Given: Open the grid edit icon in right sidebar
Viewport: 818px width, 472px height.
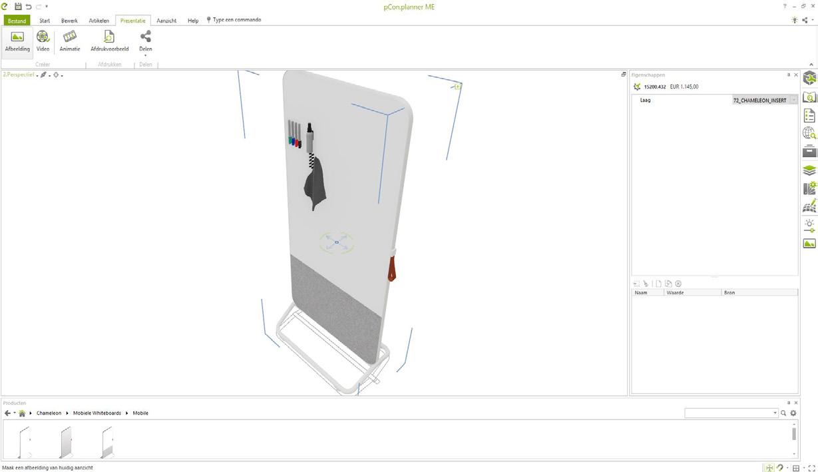Looking at the screenshot, I should tap(809, 207).
